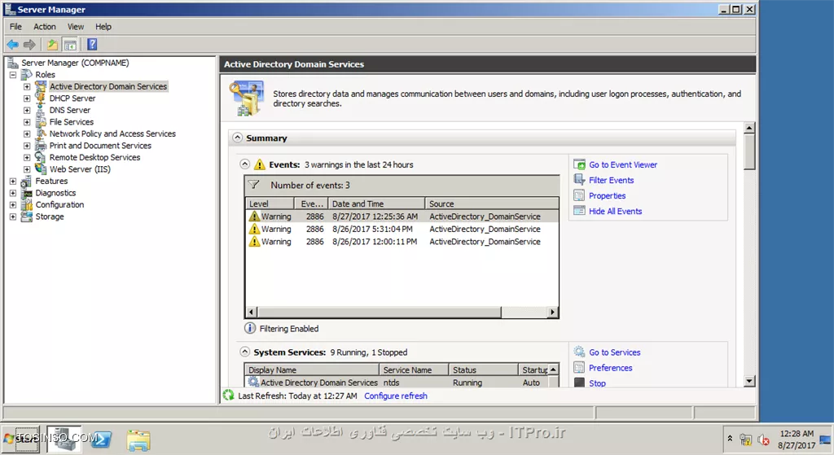834x455 pixels.
Task: Click the Web Server (IIS) icon
Action: tap(41, 169)
